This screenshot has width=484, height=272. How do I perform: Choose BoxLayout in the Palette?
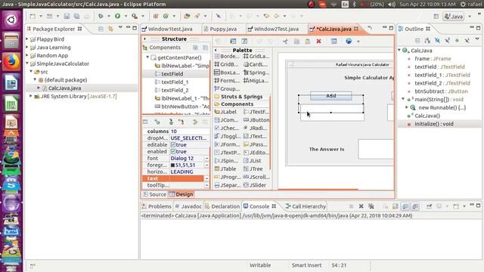click(227, 73)
